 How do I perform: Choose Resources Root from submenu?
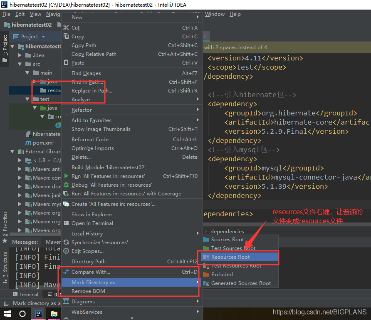[x=230, y=257]
